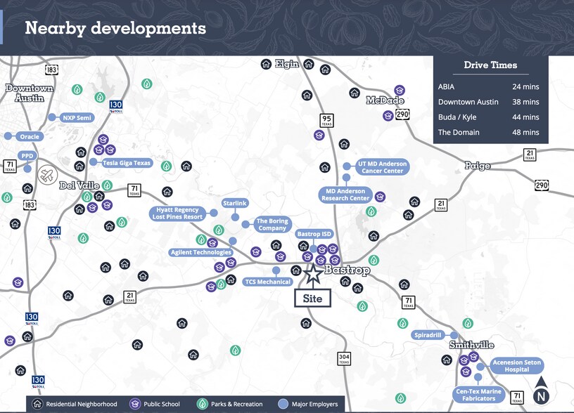Click the Highway 304 shield marker
574x413 pixels.
[x=343, y=358]
